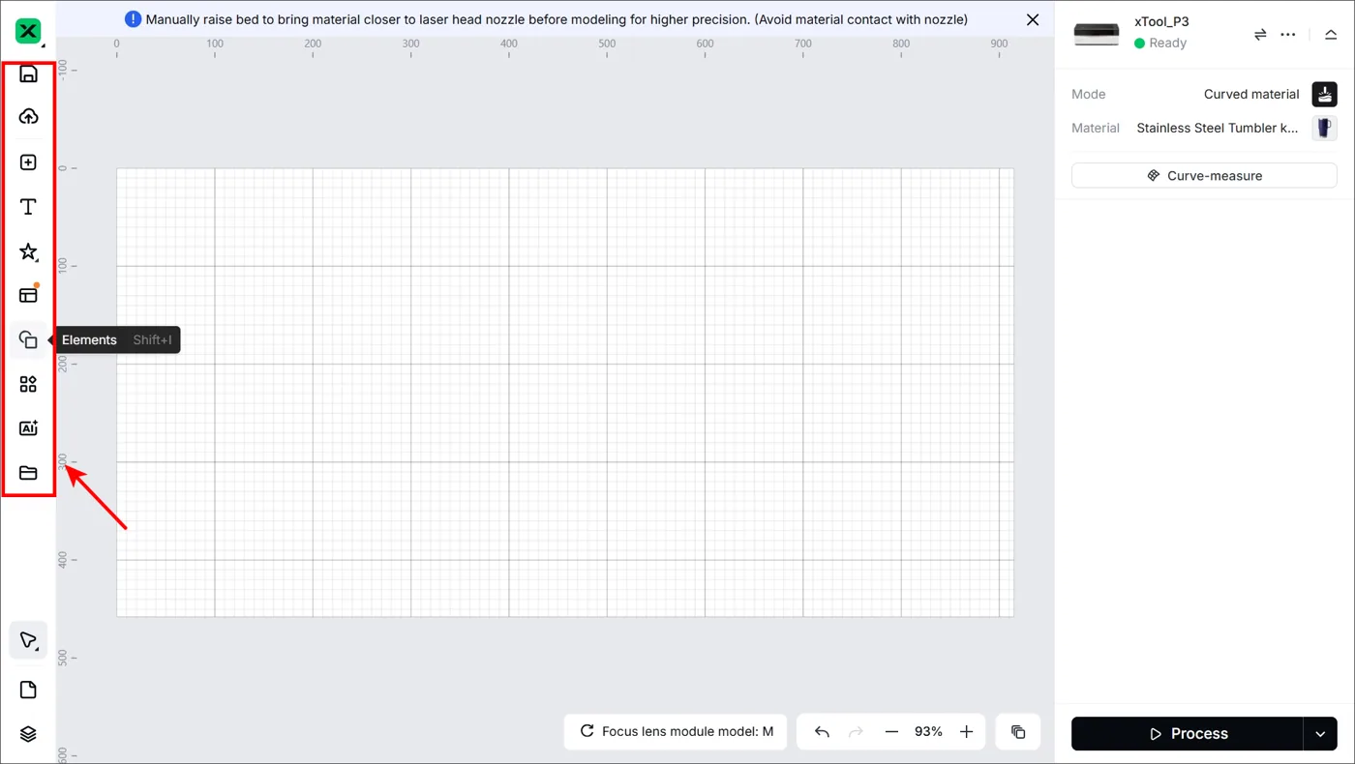Select the pointer selection tool
The image size is (1355, 764).
(x=28, y=640)
